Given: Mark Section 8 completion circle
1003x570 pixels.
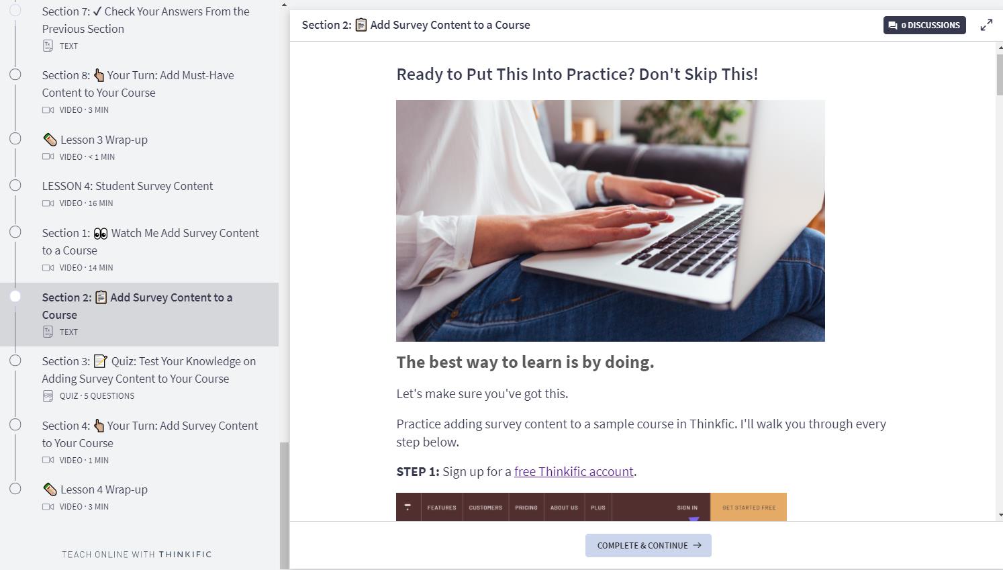Looking at the screenshot, I should click(x=15, y=75).
